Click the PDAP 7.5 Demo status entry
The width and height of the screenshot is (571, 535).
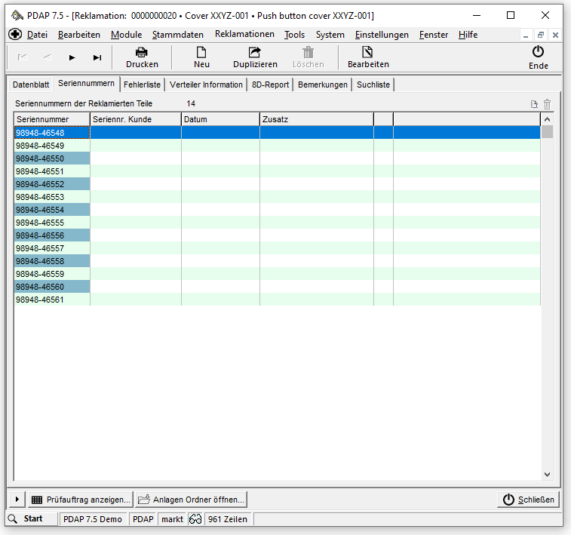coord(93,519)
